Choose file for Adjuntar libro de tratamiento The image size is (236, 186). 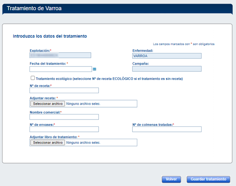pos(48,142)
